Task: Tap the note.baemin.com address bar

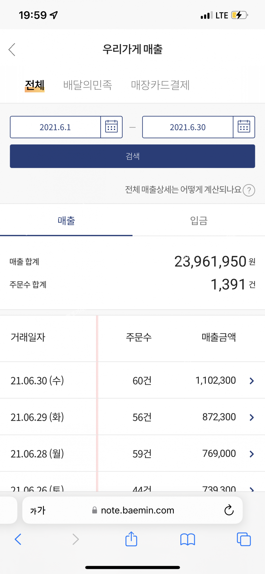Action: coord(137,510)
